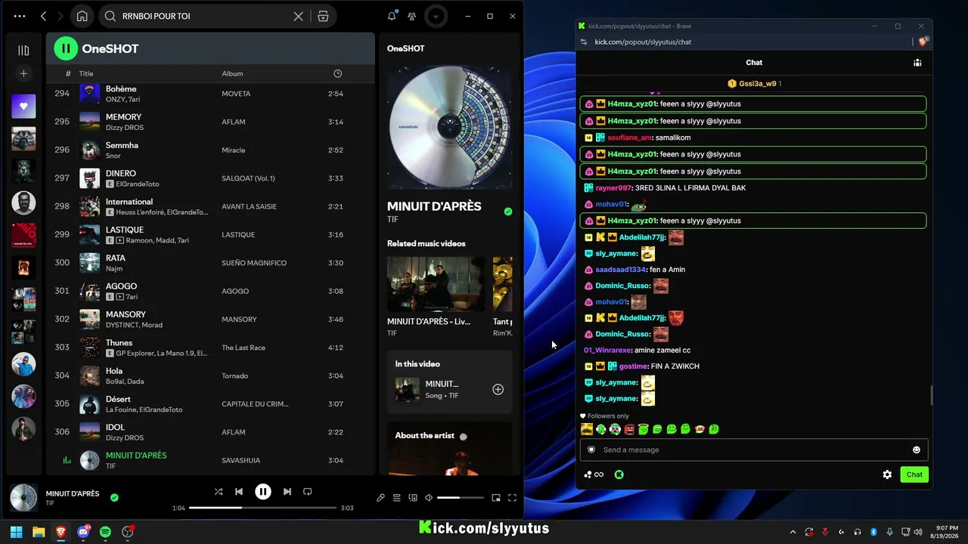
Task: Open the MINUIT D'APRÈS album cover art
Action: click(x=450, y=126)
